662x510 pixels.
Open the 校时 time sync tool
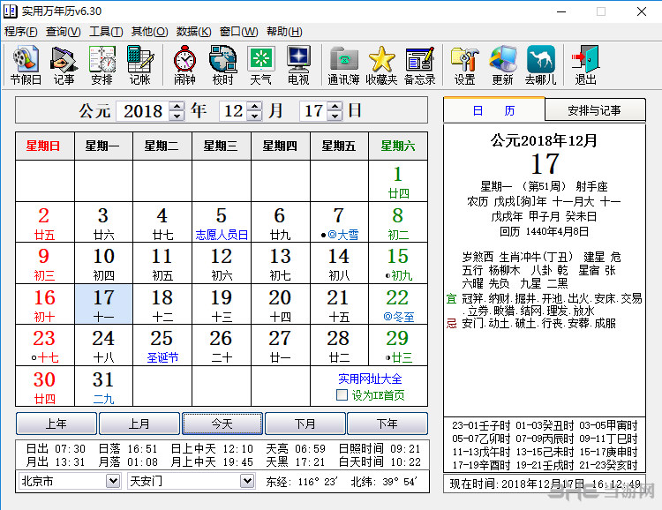pos(222,65)
